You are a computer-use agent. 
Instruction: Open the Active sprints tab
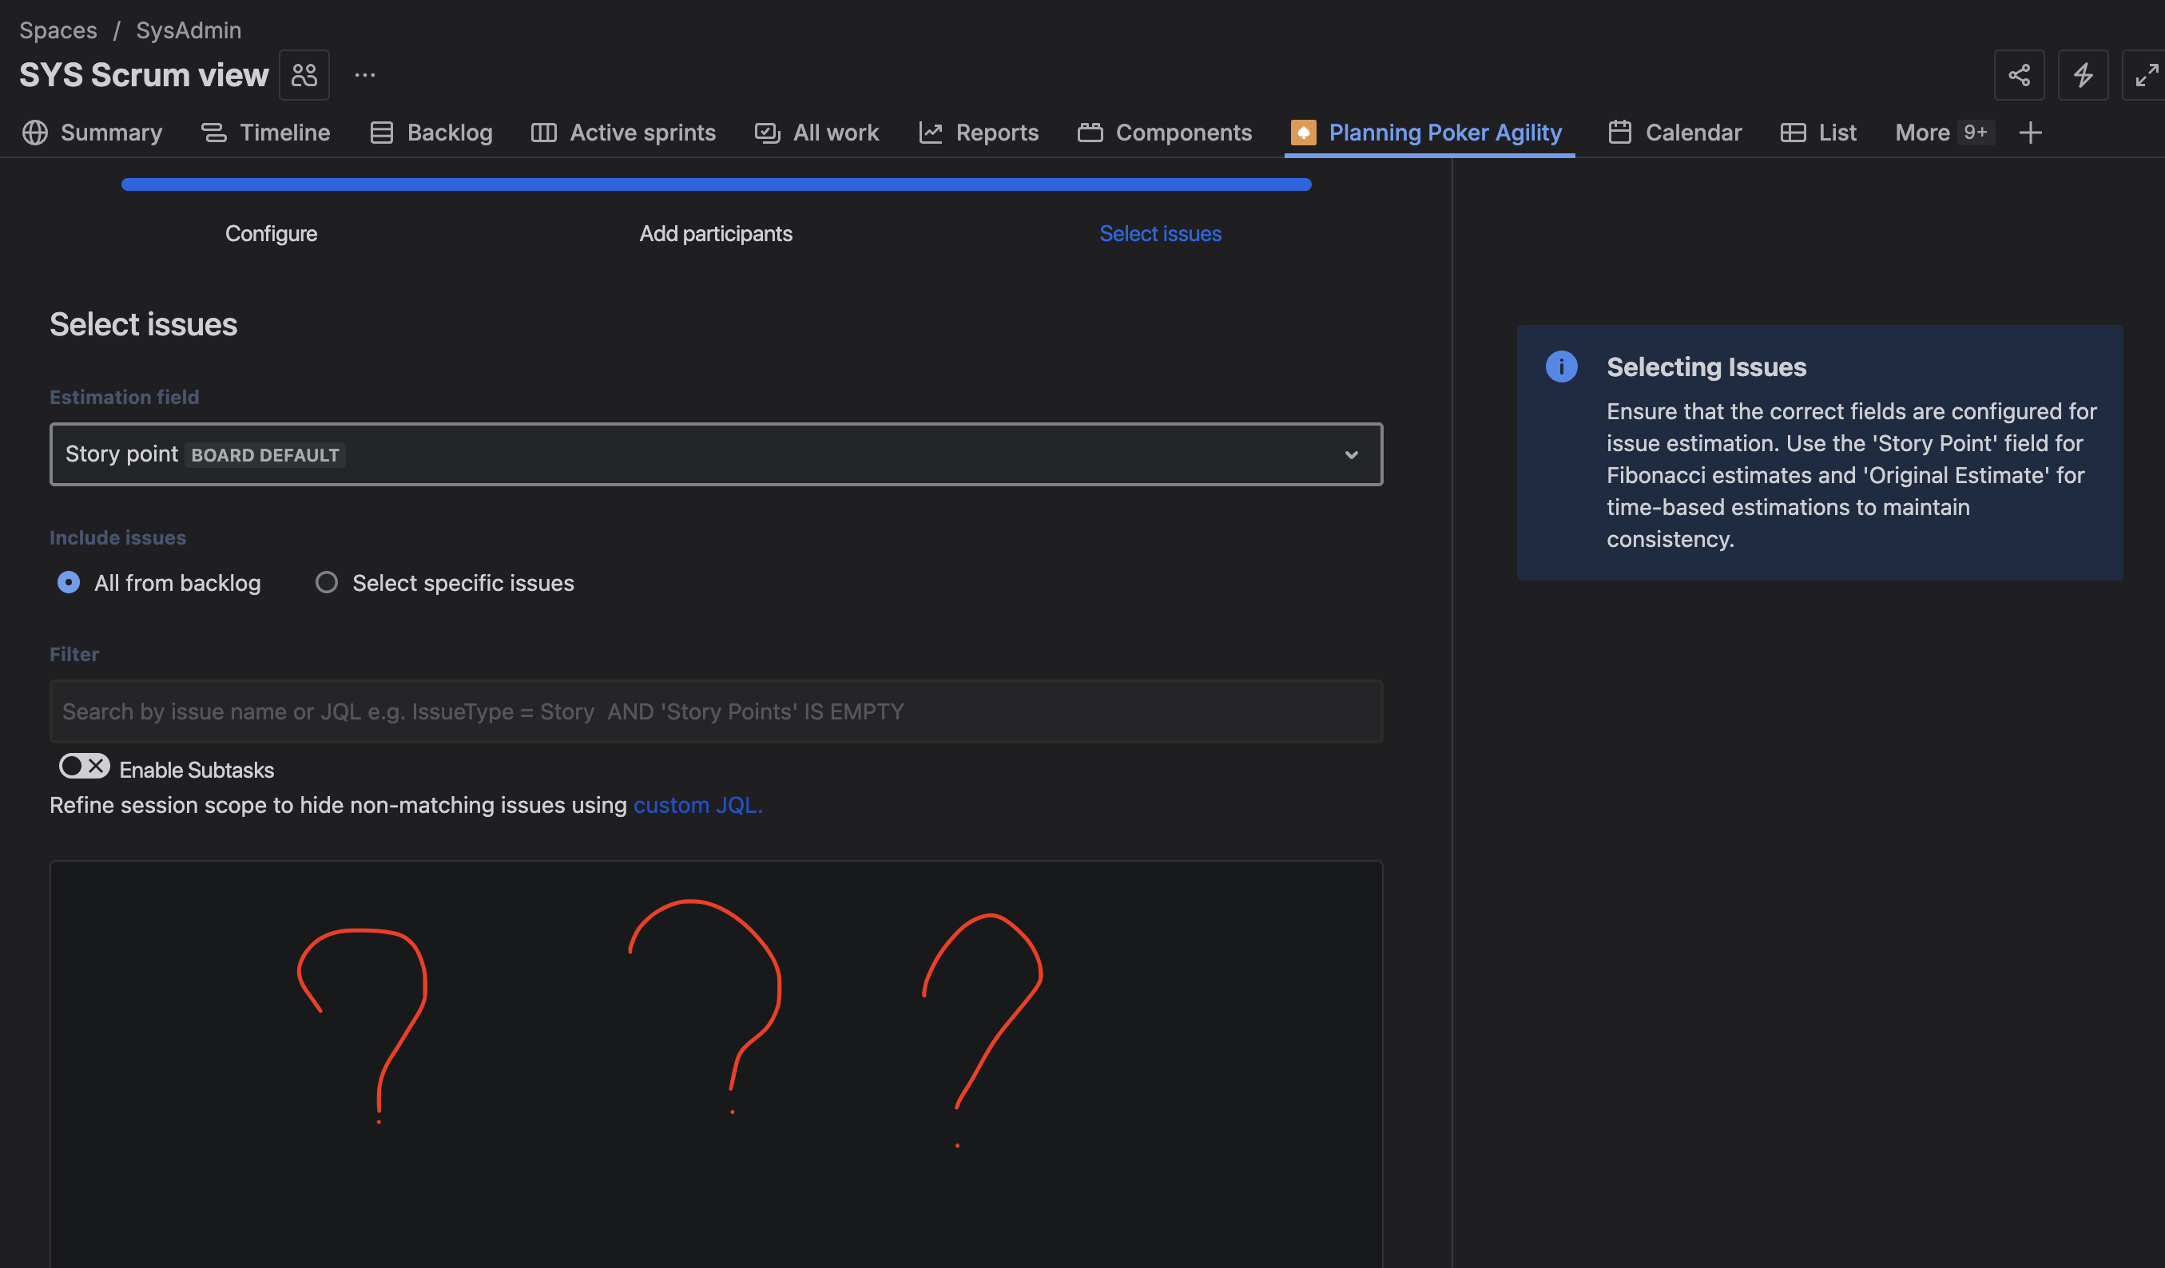click(624, 133)
